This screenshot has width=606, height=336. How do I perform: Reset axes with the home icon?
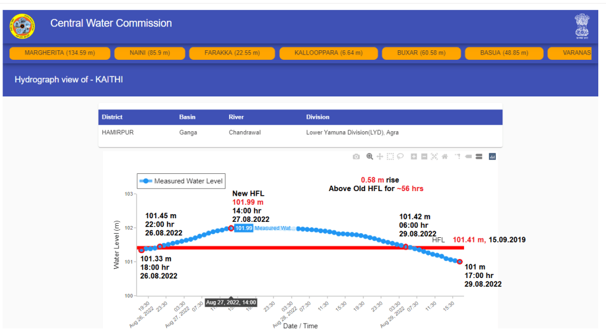click(x=444, y=157)
